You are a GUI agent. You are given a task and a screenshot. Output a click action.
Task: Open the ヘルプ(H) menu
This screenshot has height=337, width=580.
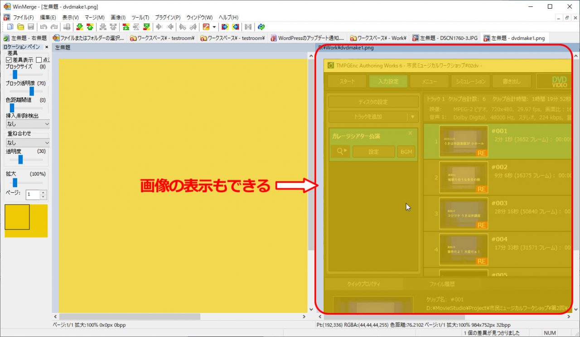click(228, 17)
